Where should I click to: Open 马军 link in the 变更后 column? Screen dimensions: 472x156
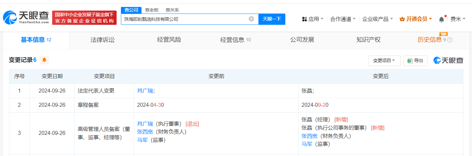[x=307, y=144]
